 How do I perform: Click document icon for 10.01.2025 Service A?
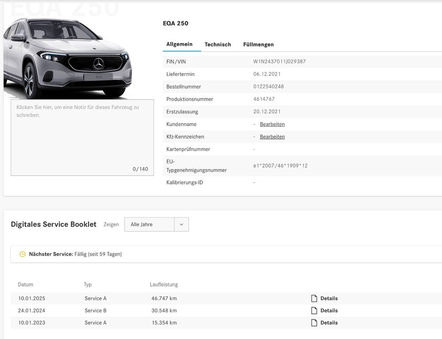pyautogui.click(x=314, y=298)
